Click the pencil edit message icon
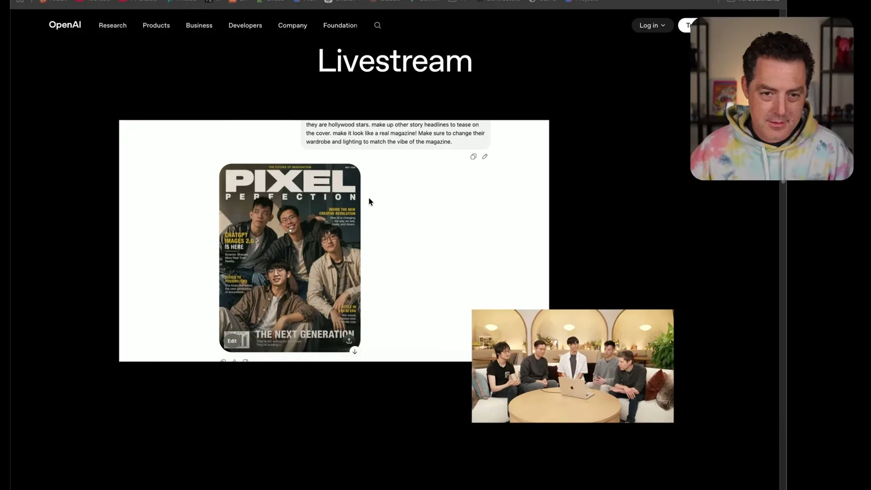Screen dimensions: 871x490 (x=484, y=157)
